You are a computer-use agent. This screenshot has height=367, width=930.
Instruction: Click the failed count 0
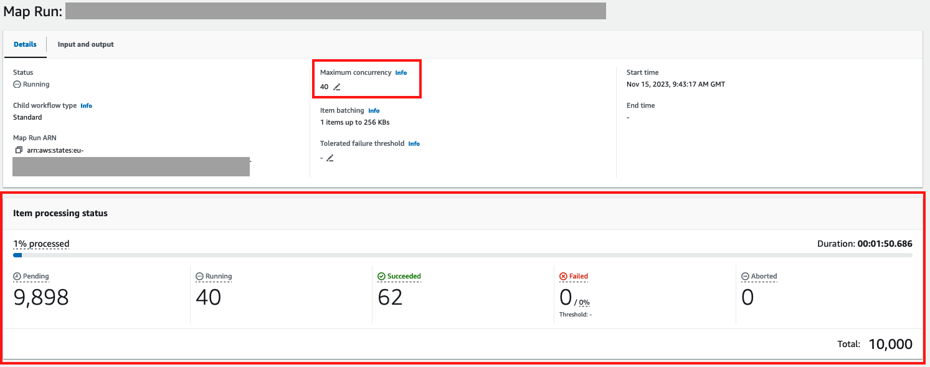566,297
